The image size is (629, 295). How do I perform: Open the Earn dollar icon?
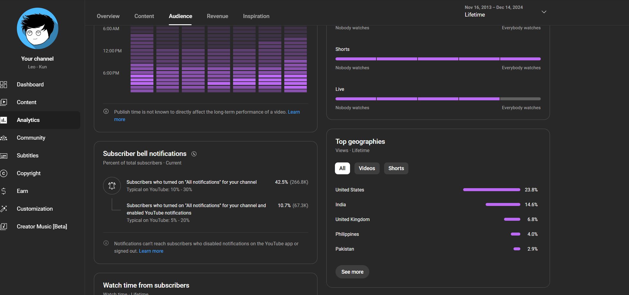click(4, 191)
